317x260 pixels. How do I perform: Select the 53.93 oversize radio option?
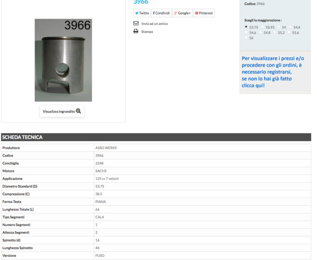tap(263, 27)
